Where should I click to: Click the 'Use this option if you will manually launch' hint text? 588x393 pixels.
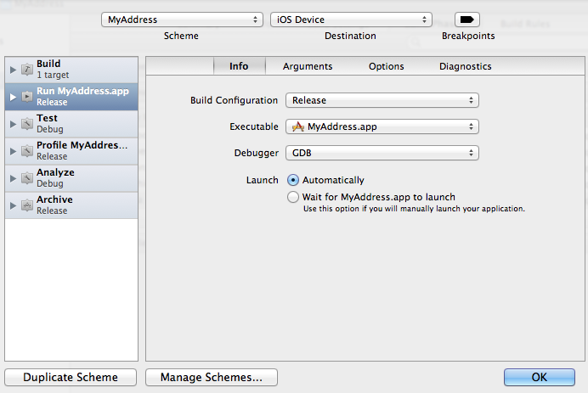414,209
